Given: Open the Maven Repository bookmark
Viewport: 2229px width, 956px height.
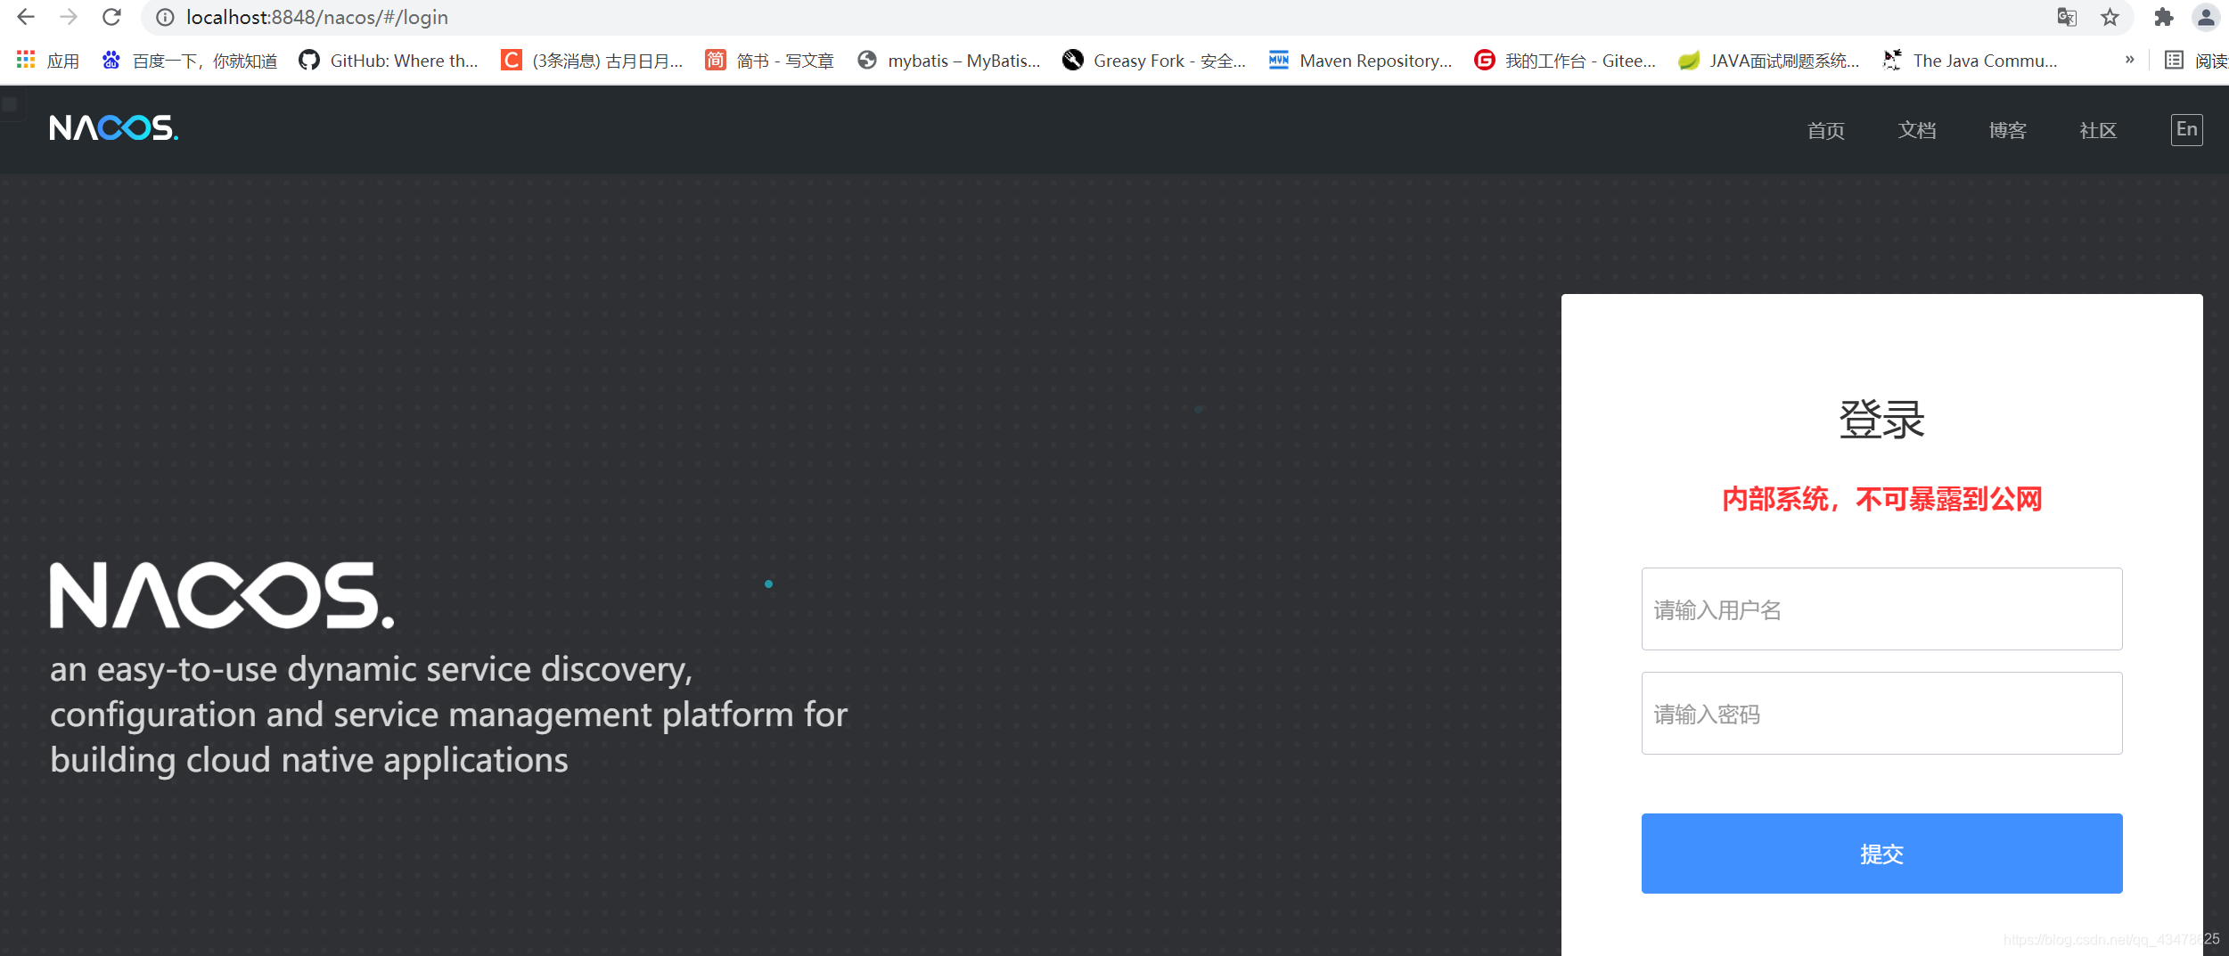Looking at the screenshot, I should pyautogui.click(x=1360, y=61).
